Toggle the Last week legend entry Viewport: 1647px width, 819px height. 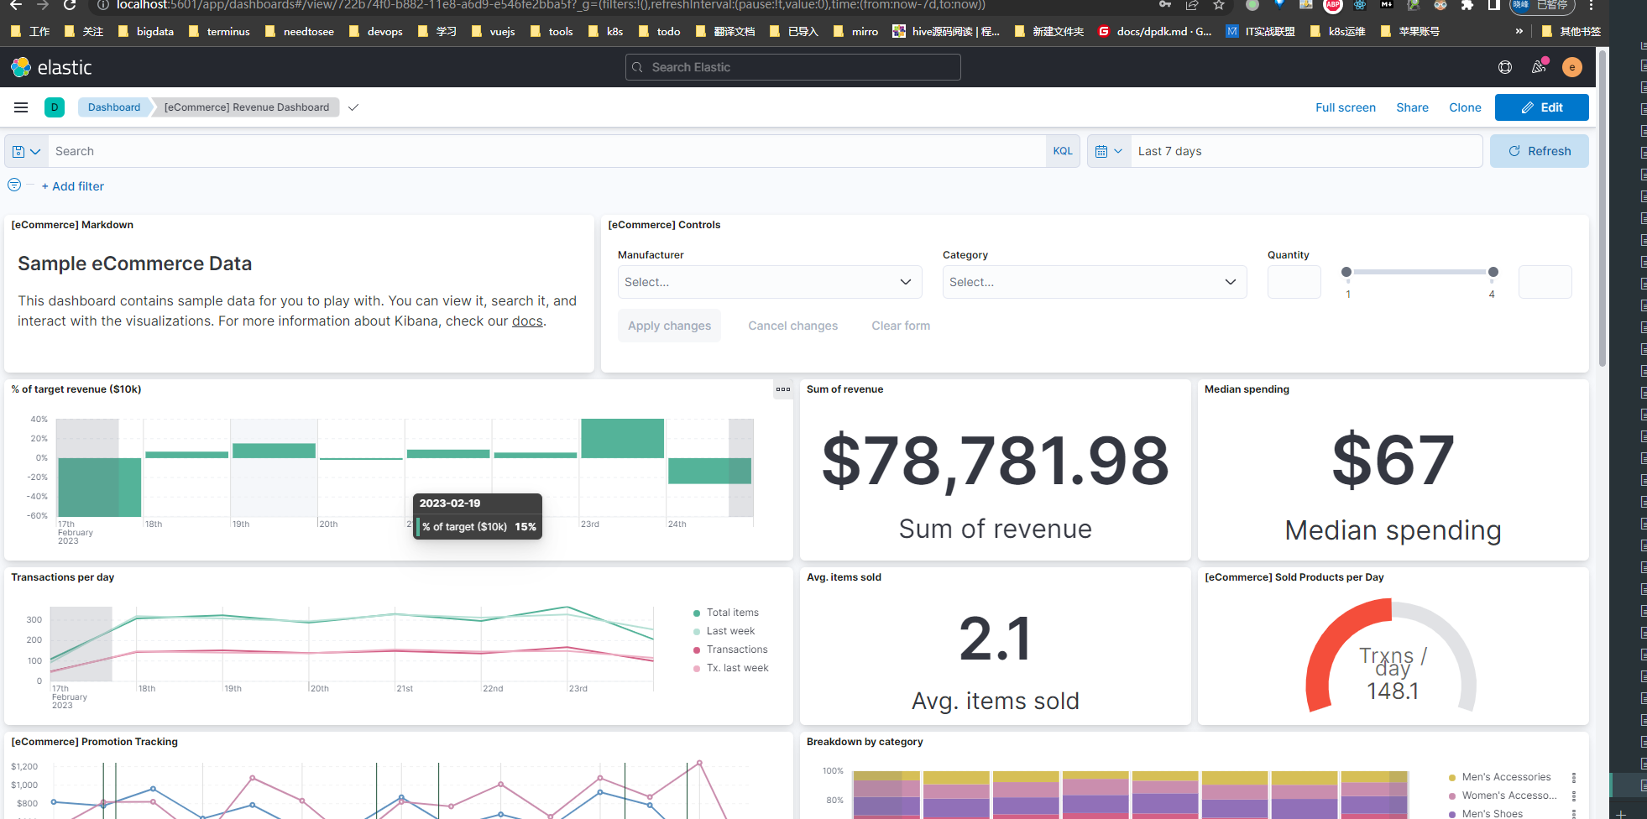click(724, 631)
